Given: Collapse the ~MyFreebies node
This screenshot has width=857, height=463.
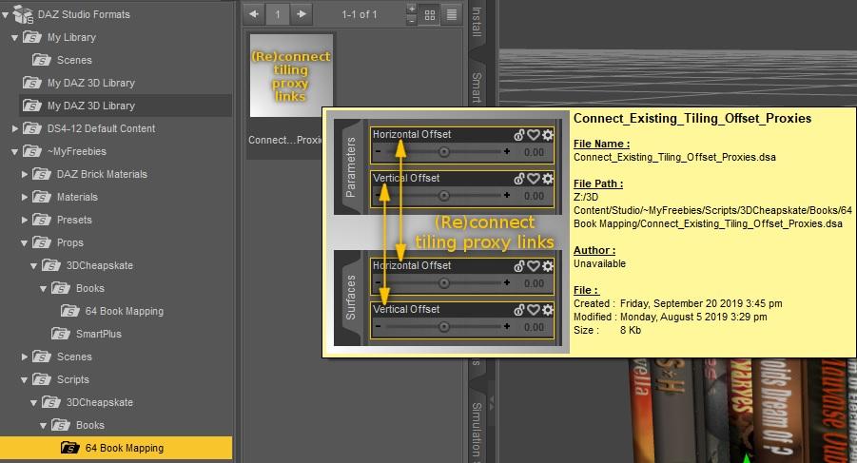Looking at the screenshot, I should 15,152.
